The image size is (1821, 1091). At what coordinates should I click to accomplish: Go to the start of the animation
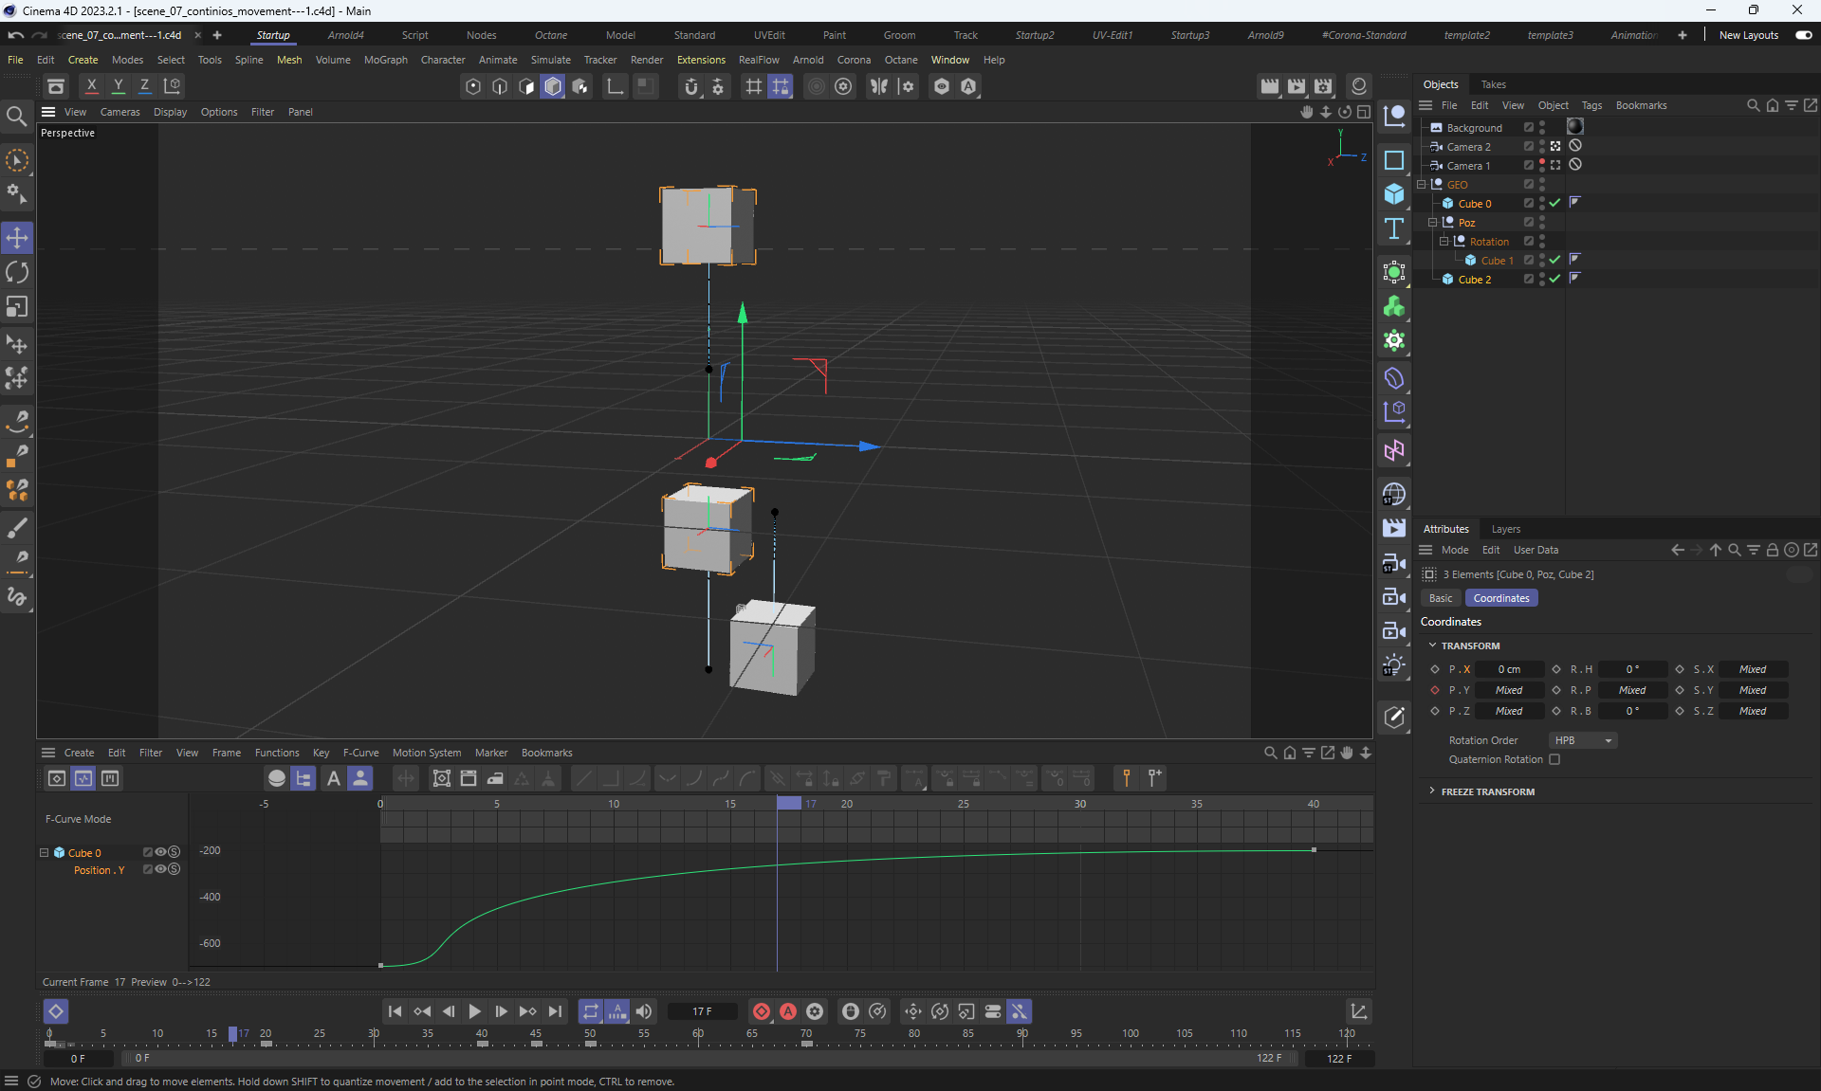click(395, 1011)
